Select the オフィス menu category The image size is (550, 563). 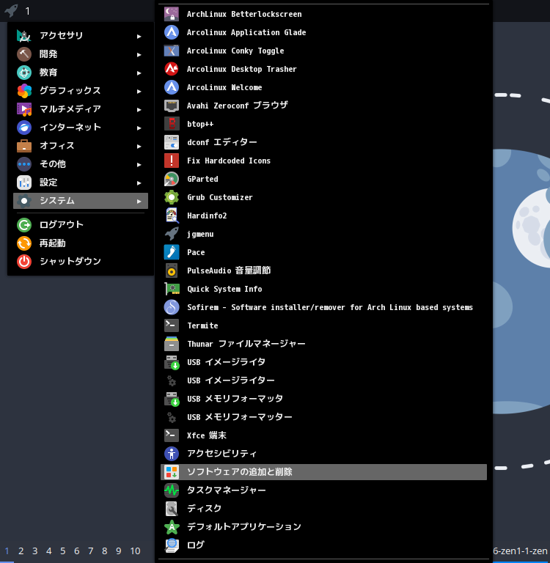coord(81,145)
